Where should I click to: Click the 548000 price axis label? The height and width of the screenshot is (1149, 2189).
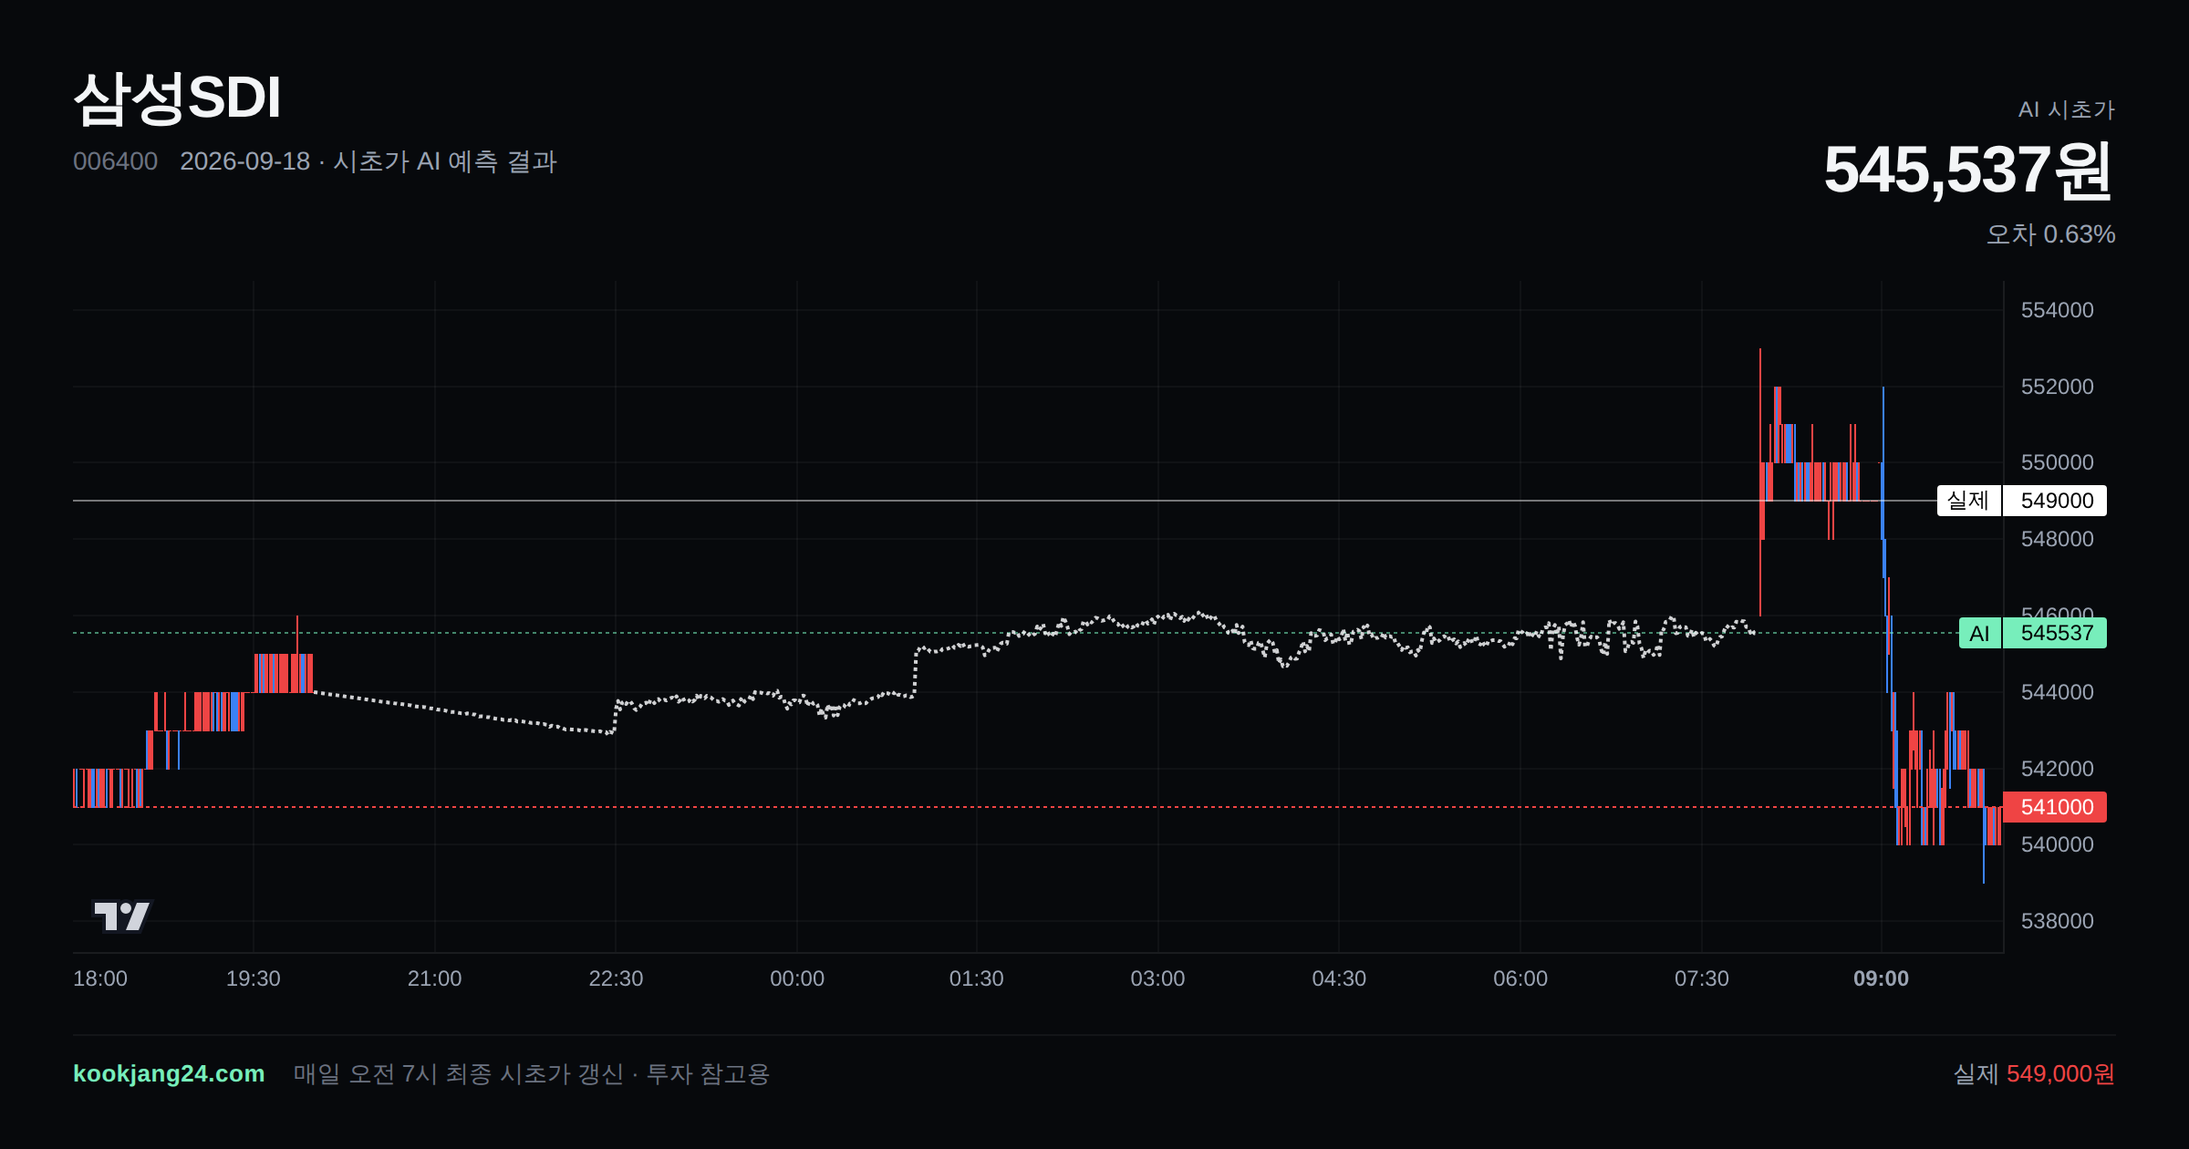click(x=2057, y=539)
